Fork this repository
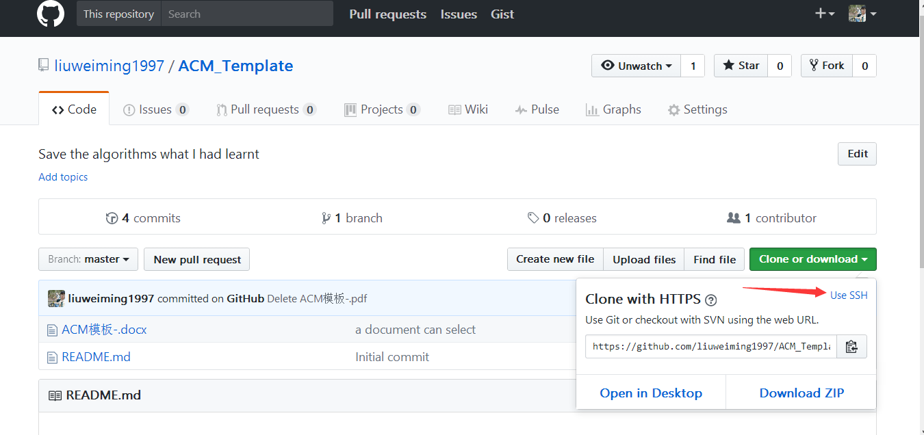The height and width of the screenshot is (435, 924). pyautogui.click(x=827, y=66)
